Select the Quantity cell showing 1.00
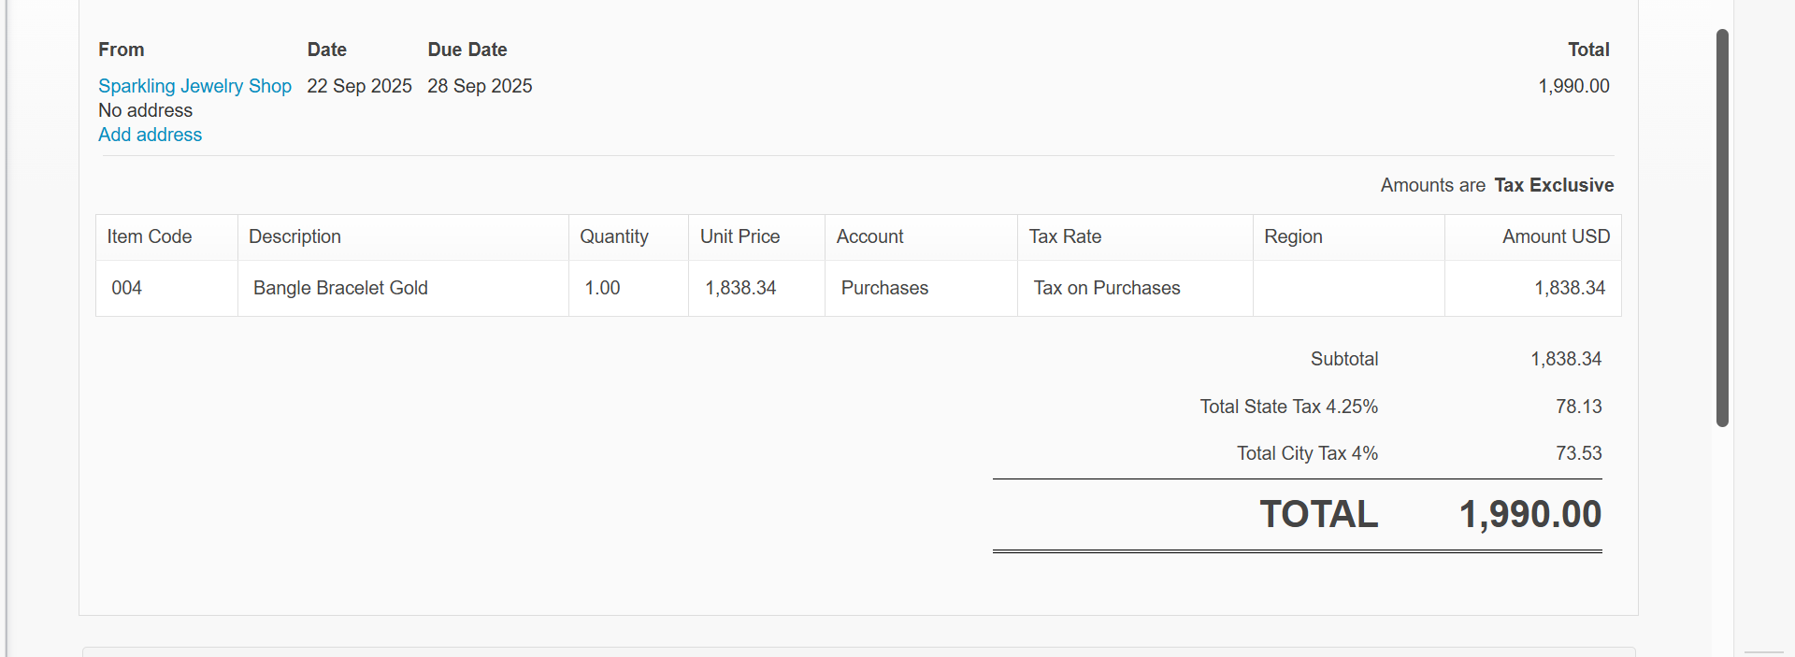 click(x=603, y=288)
